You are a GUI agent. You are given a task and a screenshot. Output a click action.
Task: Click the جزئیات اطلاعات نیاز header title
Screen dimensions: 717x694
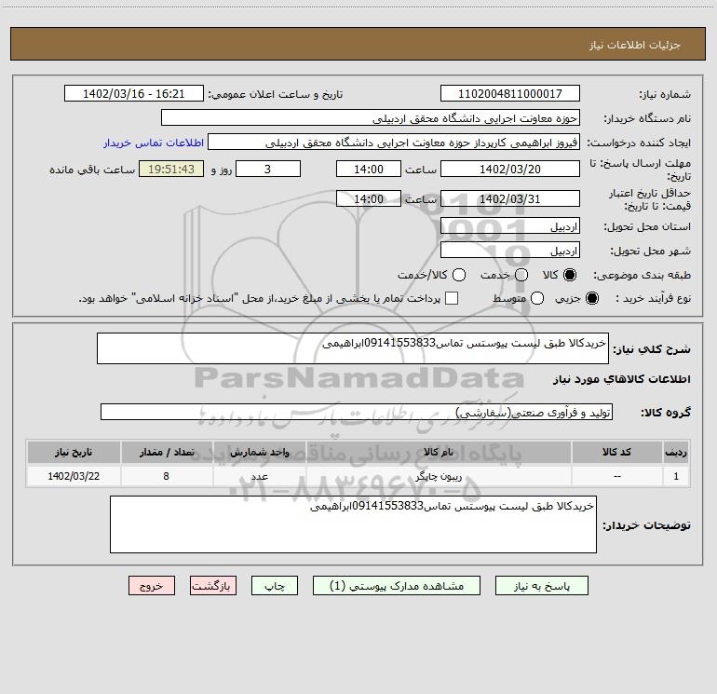[635, 45]
